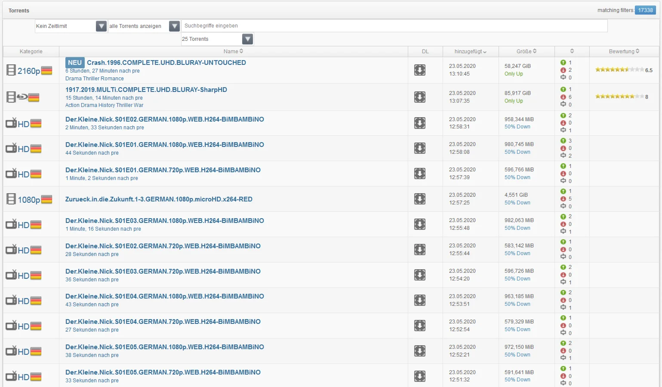Click the 2160p category icon
The width and height of the screenshot is (662, 387).
(x=29, y=70)
